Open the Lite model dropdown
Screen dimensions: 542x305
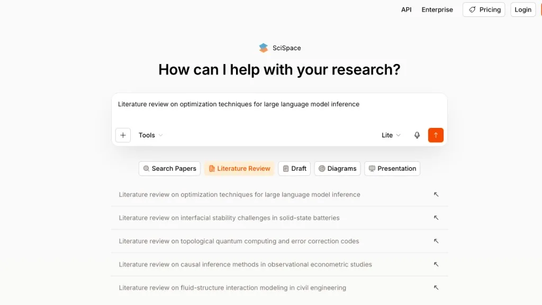click(391, 135)
